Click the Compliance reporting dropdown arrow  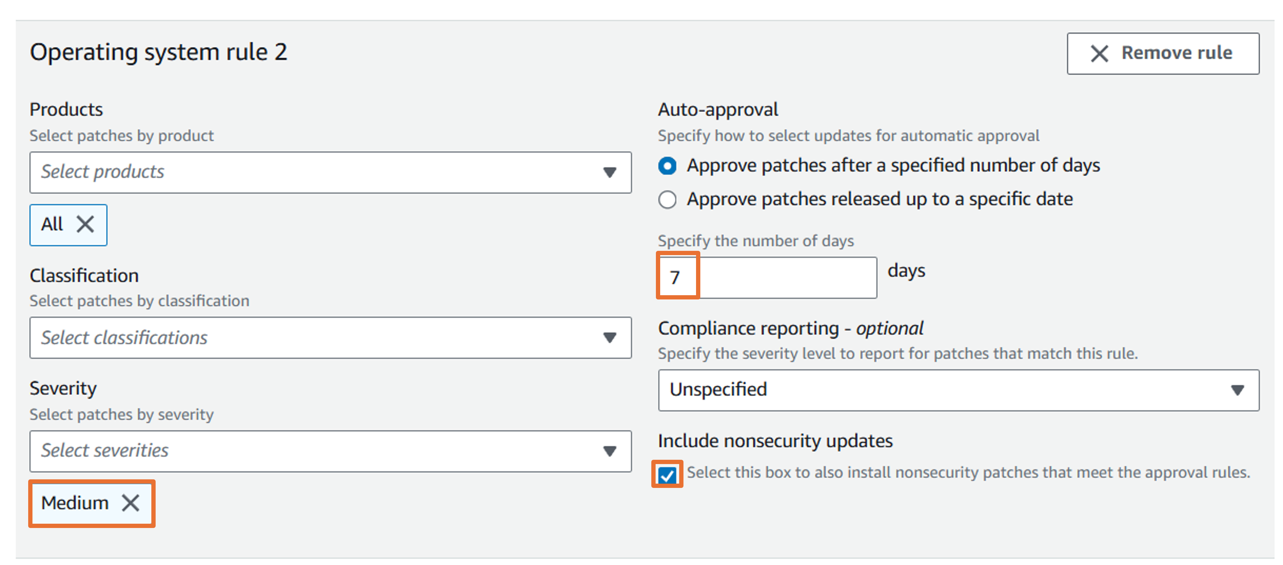click(1237, 390)
